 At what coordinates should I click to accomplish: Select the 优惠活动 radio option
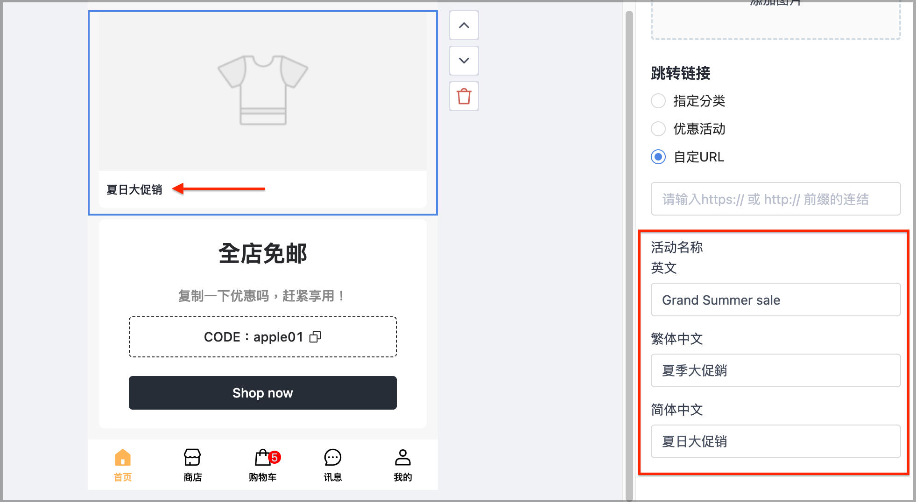click(658, 129)
